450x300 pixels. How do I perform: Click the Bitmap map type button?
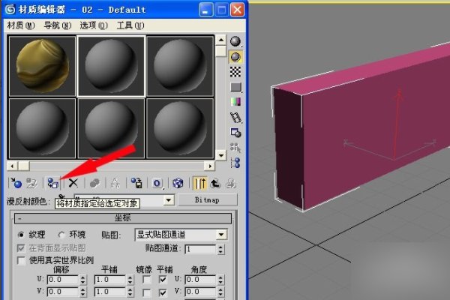click(208, 200)
